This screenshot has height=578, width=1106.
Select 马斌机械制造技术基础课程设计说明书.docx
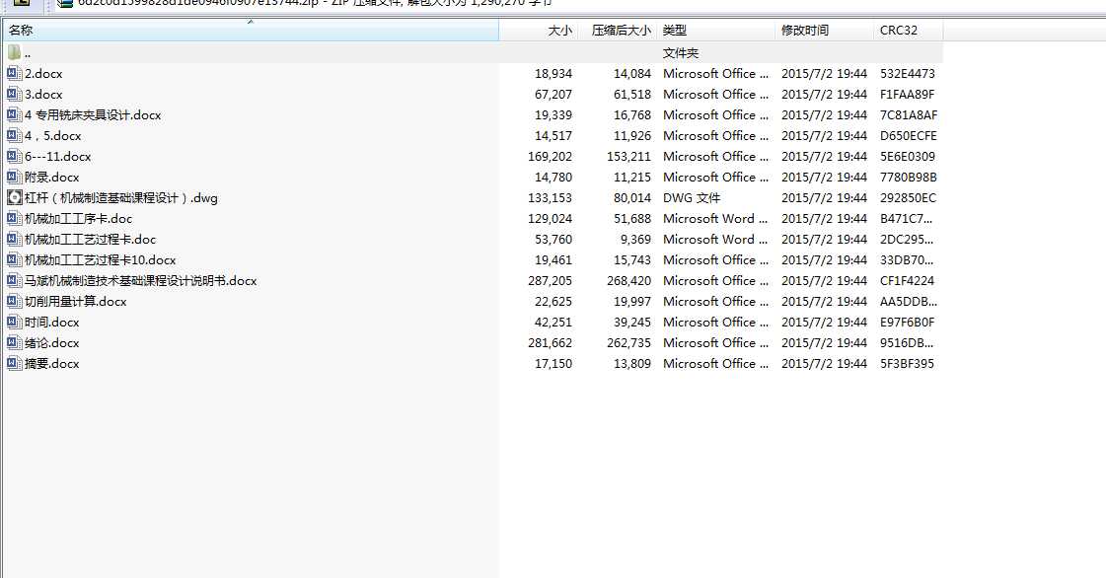click(x=141, y=280)
